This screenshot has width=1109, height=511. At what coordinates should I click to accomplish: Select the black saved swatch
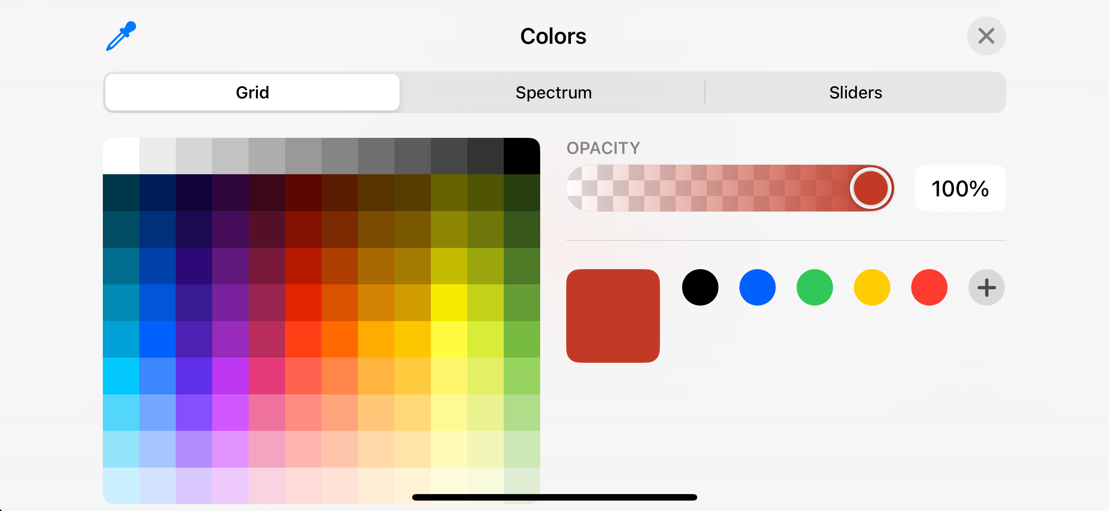click(x=700, y=287)
